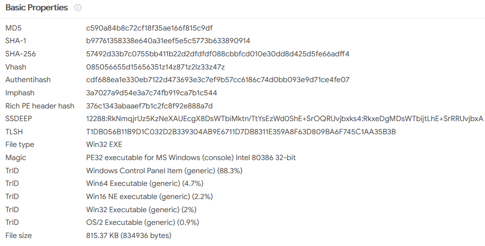Click the Win32 EXE file type value
The width and height of the screenshot is (485, 246).
click(104, 145)
